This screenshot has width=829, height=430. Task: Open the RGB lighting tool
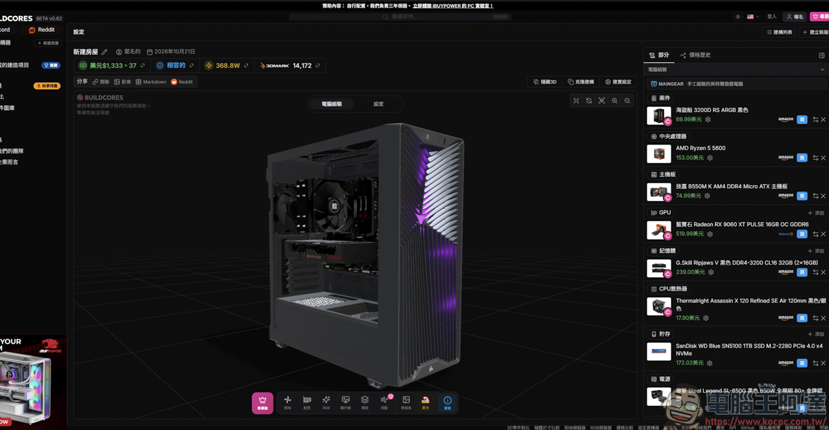326,402
